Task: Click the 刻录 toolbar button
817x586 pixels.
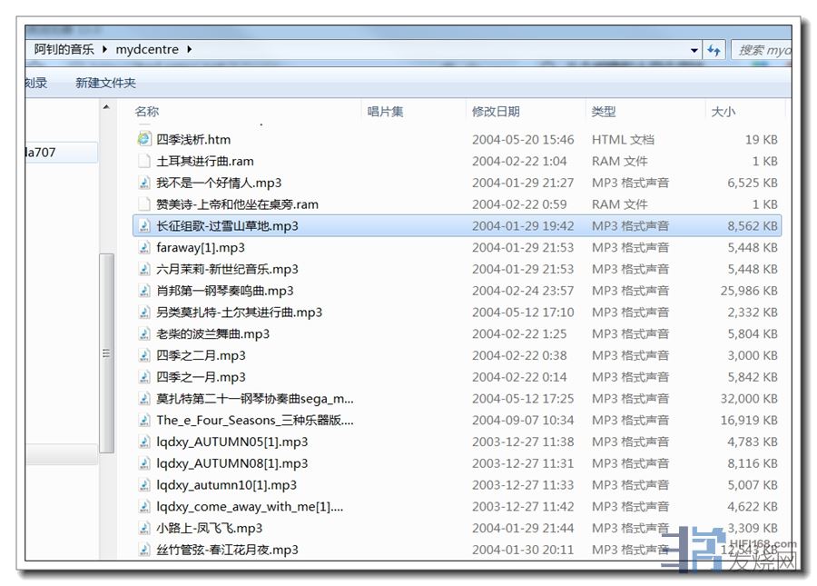Action: click(35, 83)
